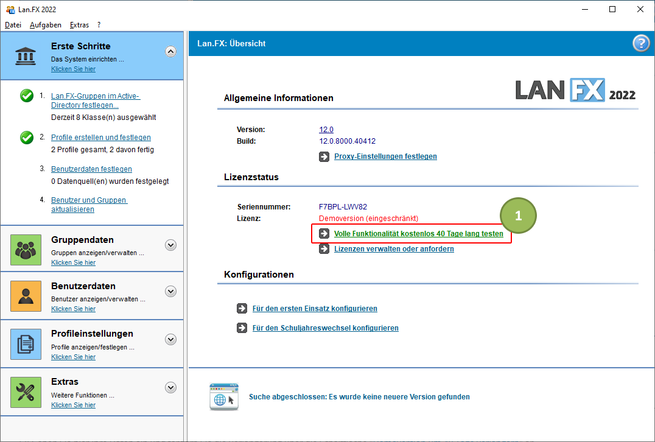Click arrow icon beside Proxy-Einstellungen festlegen
This screenshot has height=442, width=655.
click(x=324, y=156)
